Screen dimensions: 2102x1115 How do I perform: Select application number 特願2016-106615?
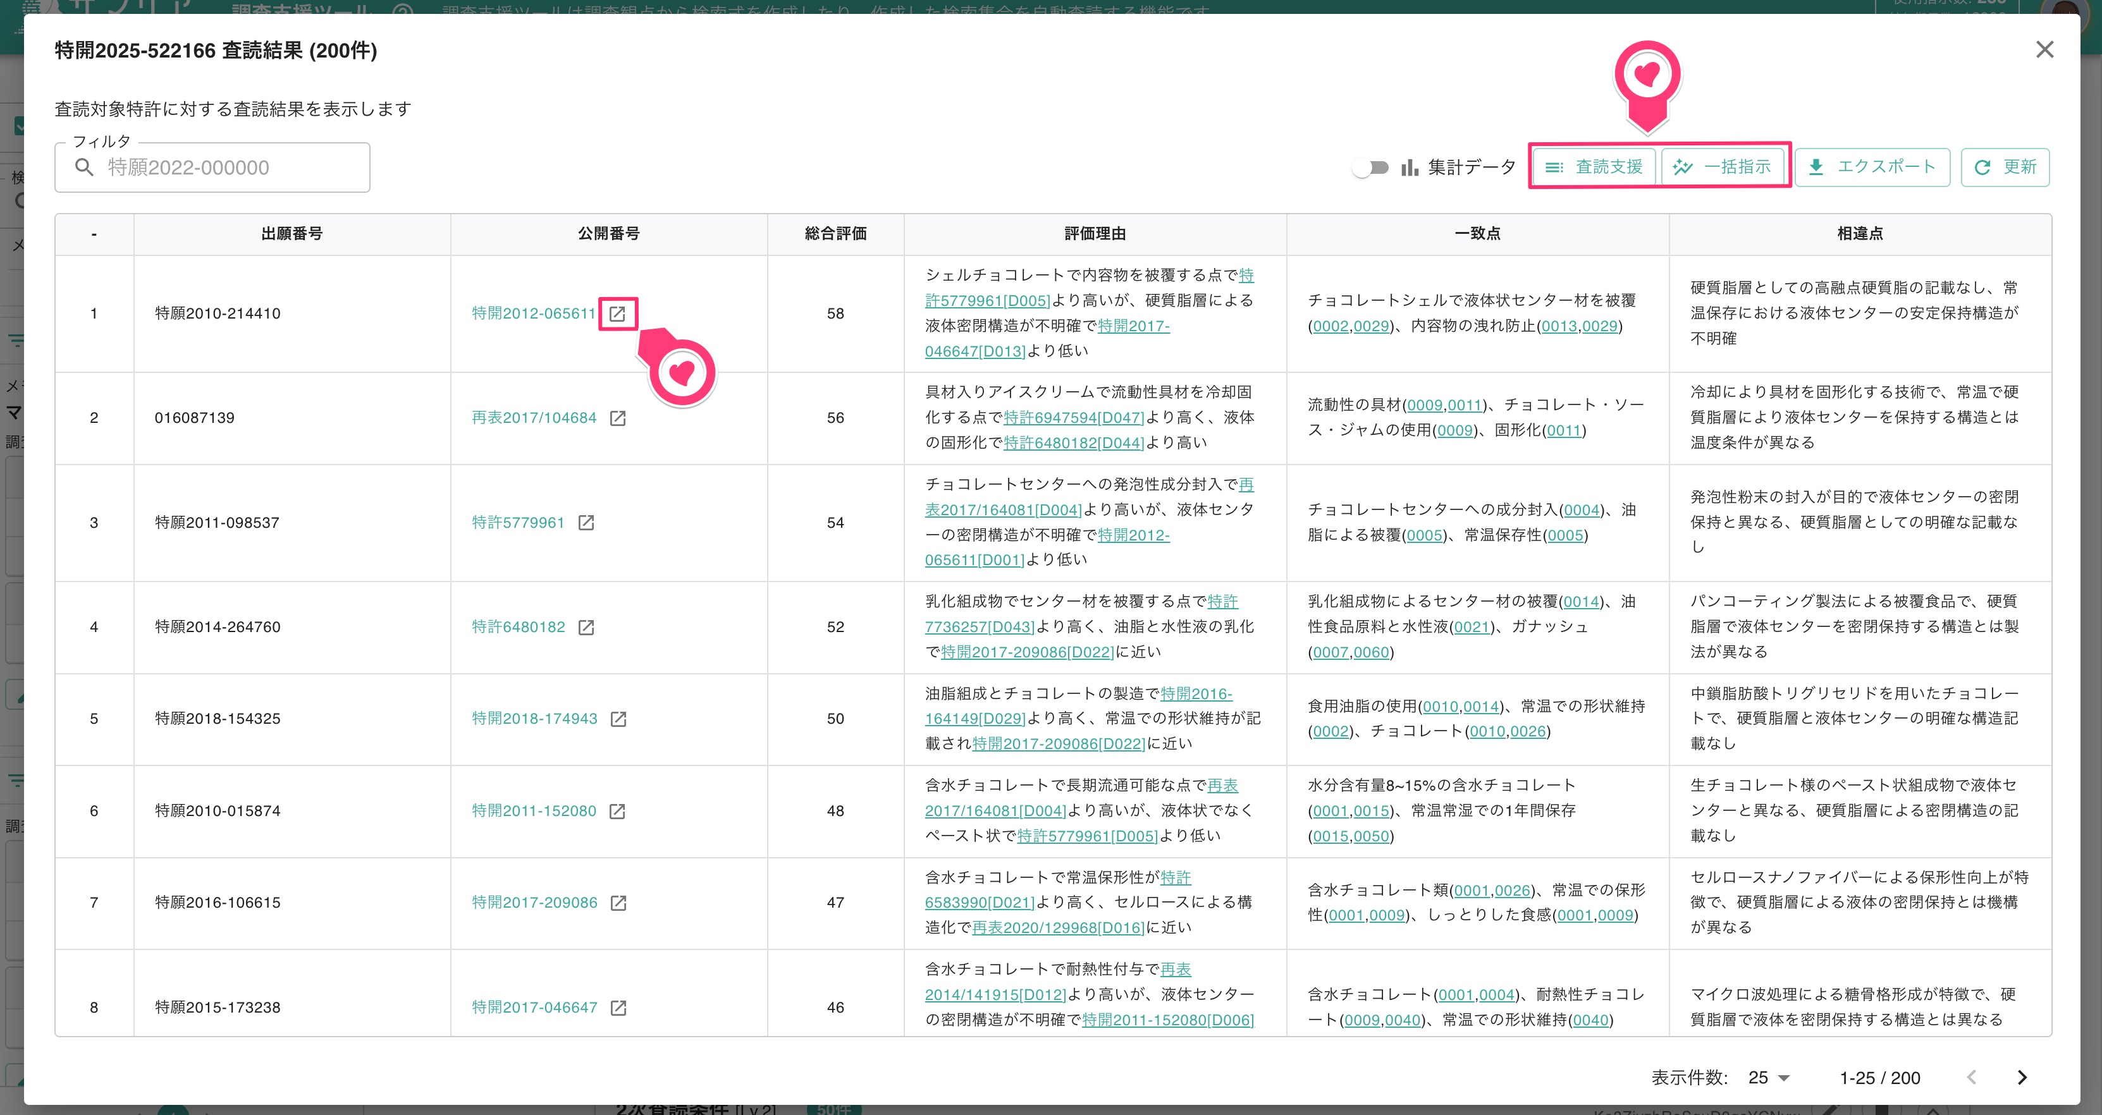218,902
